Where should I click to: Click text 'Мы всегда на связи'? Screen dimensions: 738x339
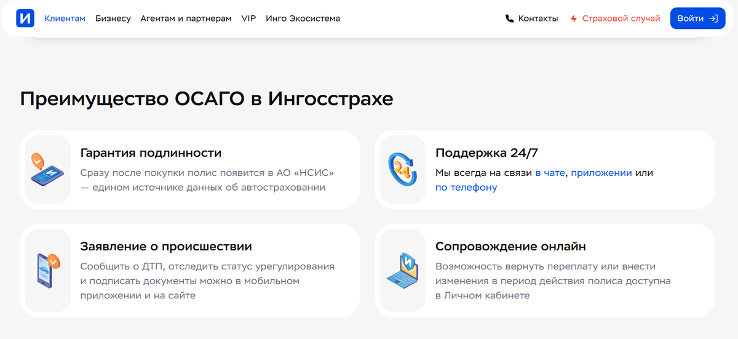[x=483, y=173]
